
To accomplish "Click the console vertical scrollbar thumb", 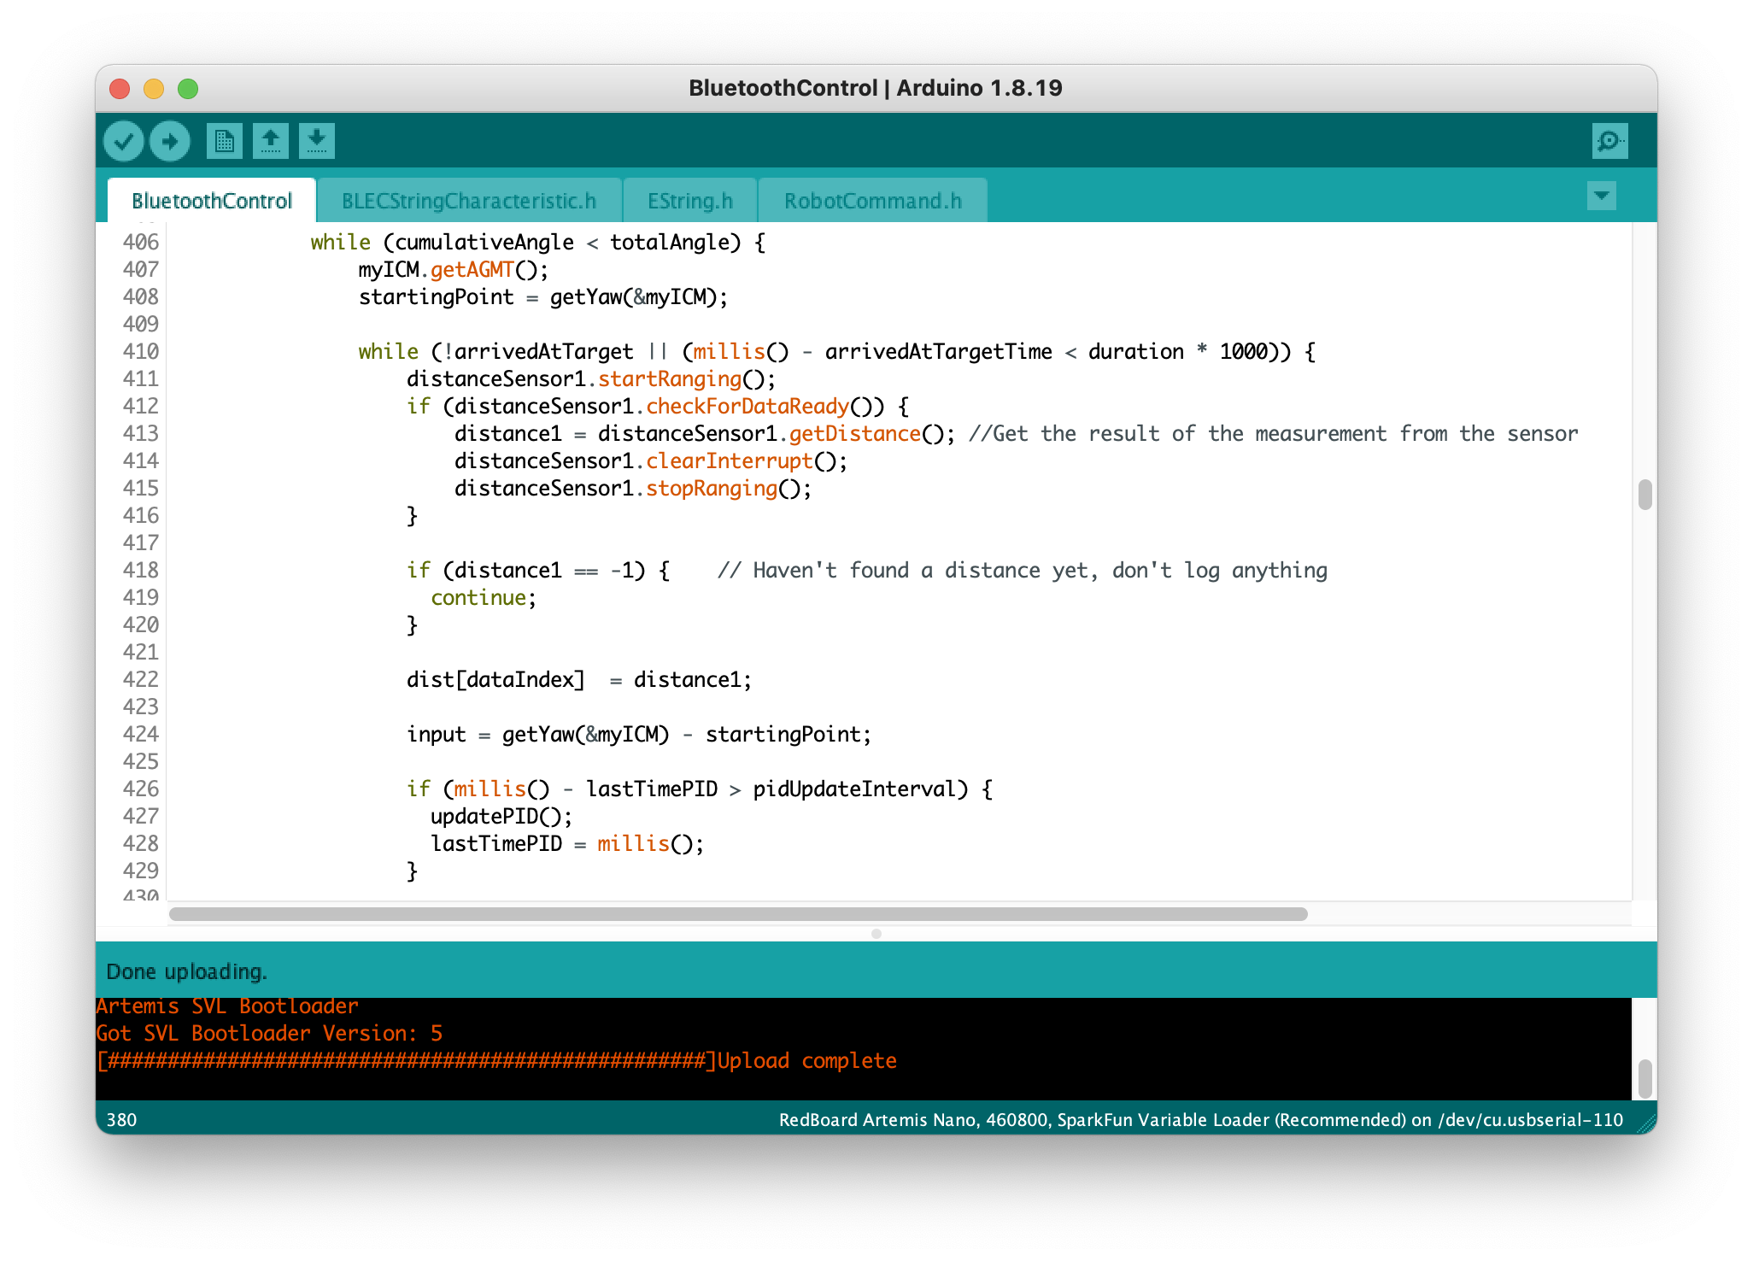I will (1645, 1078).
